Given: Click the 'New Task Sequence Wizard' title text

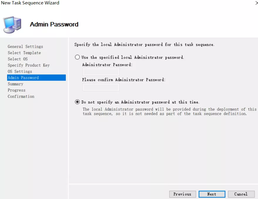Looking at the screenshot, I should click(30, 3).
